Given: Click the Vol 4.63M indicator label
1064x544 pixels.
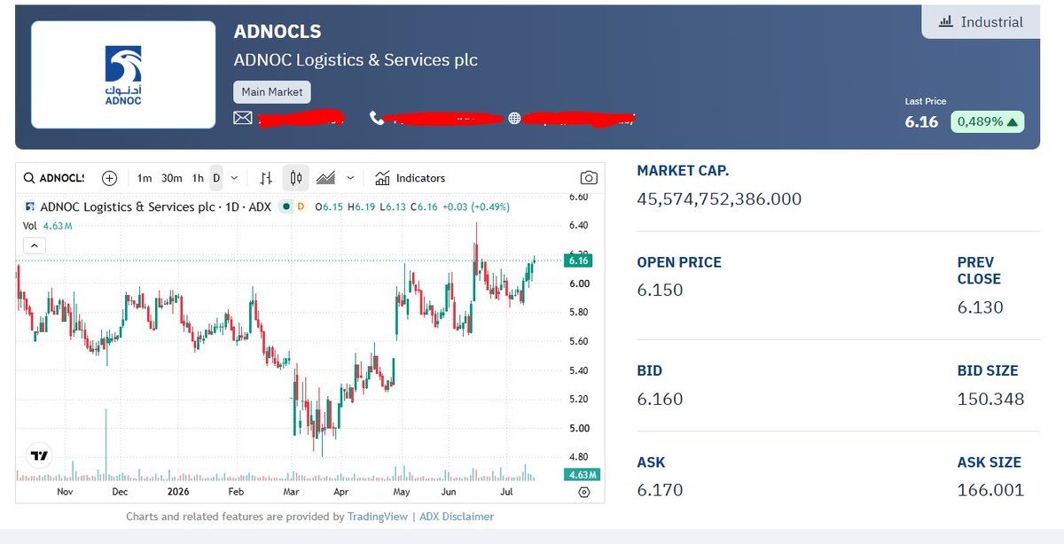Looking at the screenshot, I should (x=48, y=226).
